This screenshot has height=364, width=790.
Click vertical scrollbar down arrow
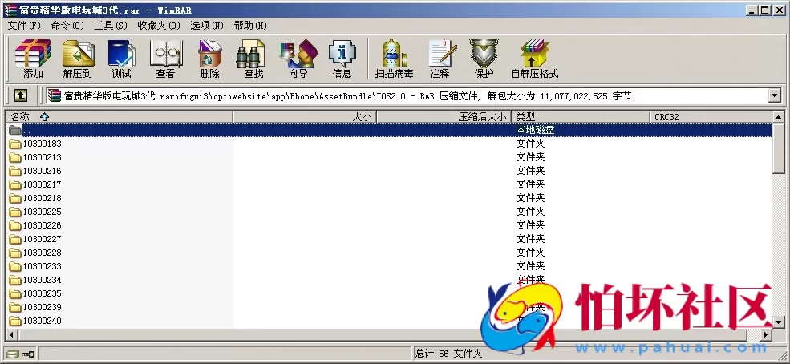click(779, 322)
